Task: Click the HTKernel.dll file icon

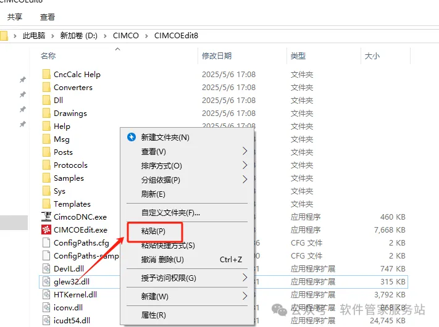Action: pyautogui.click(x=46, y=294)
